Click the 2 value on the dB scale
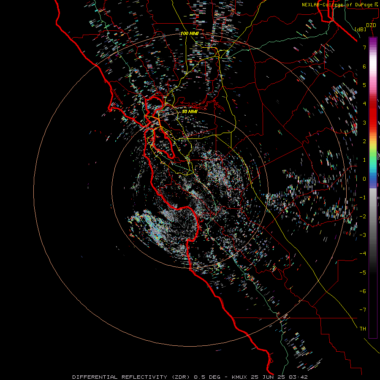 (364, 141)
